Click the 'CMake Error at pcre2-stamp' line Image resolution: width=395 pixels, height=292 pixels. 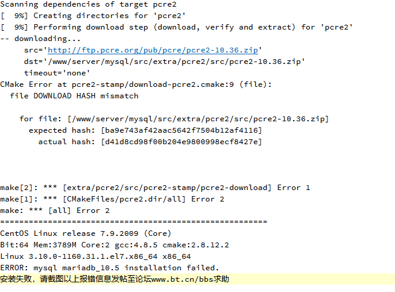(136, 84)
